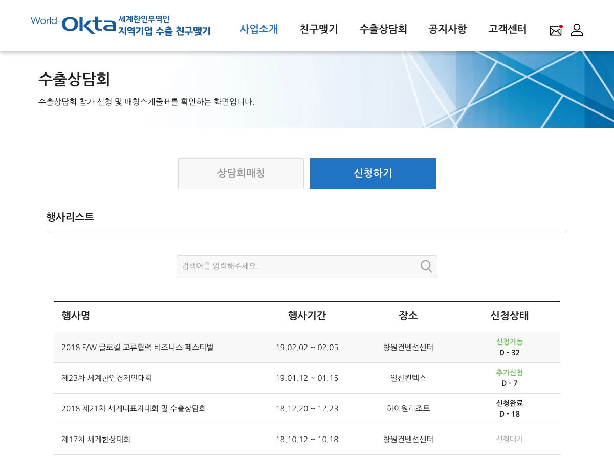Click the search magnifier icon
This screenshot has height=460, width=614.
pos(426,266)
